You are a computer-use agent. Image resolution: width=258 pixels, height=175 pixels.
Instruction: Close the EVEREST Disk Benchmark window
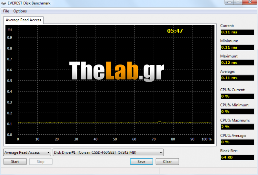coord(250,2)
